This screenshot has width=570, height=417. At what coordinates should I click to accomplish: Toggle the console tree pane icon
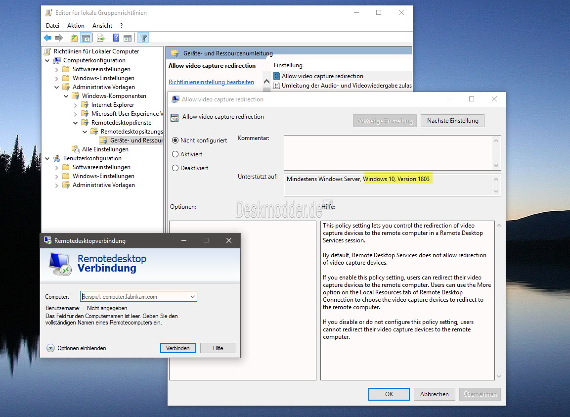(86, 38)
